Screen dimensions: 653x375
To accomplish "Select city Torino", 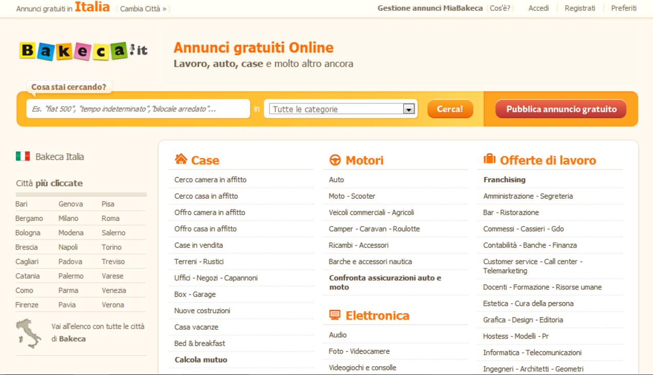I will click(111, 247).
